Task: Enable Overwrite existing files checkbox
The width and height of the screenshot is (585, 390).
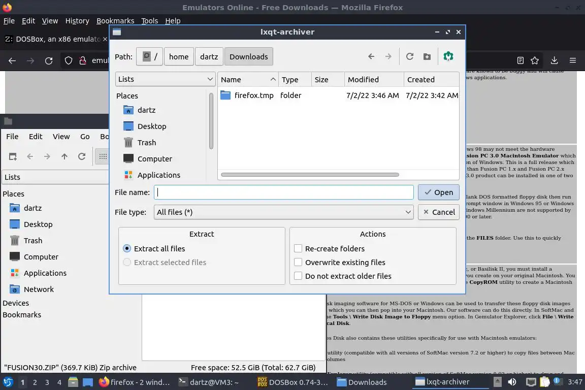Action: pyautogui.click(x=298, y=263)
